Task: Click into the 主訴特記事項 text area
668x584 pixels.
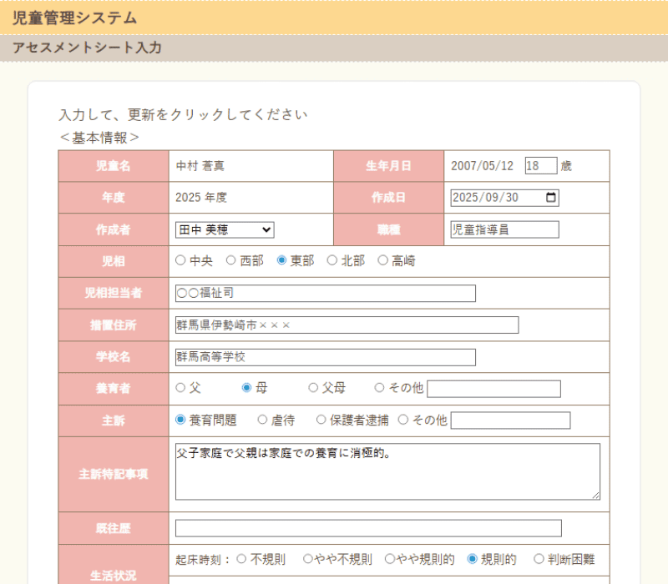Action: coord(387,471)
